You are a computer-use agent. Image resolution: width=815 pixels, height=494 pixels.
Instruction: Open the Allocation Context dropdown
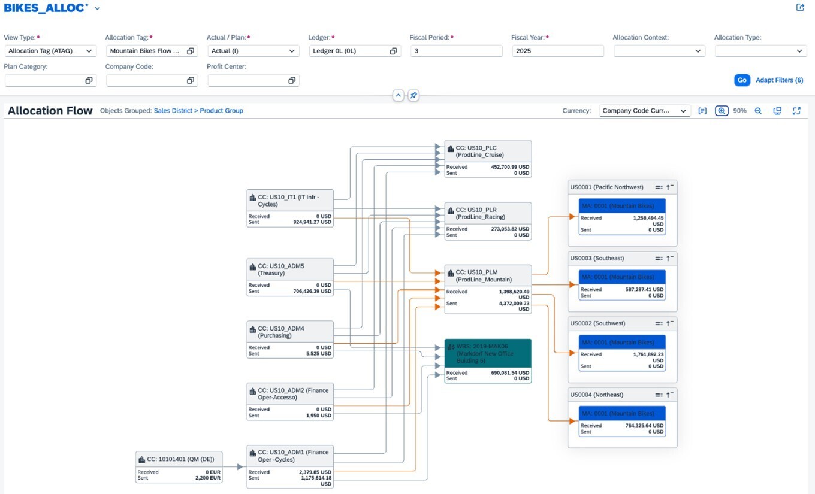[x=698, y=51]
